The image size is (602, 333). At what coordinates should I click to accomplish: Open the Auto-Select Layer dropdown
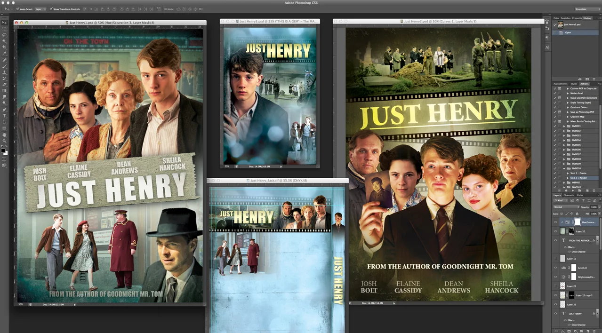click(40, 9)
